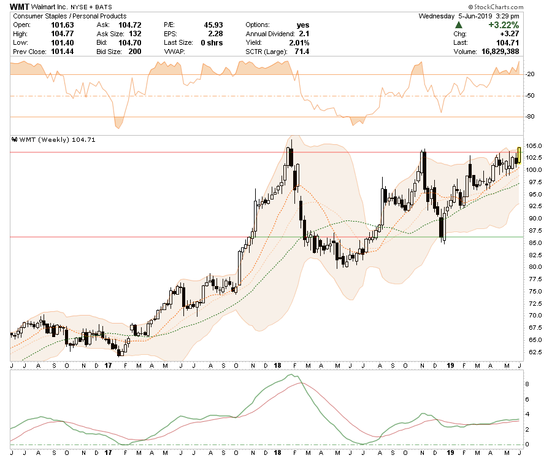Click Consumer Staples / Personal Products sector text

pos(70,16)
